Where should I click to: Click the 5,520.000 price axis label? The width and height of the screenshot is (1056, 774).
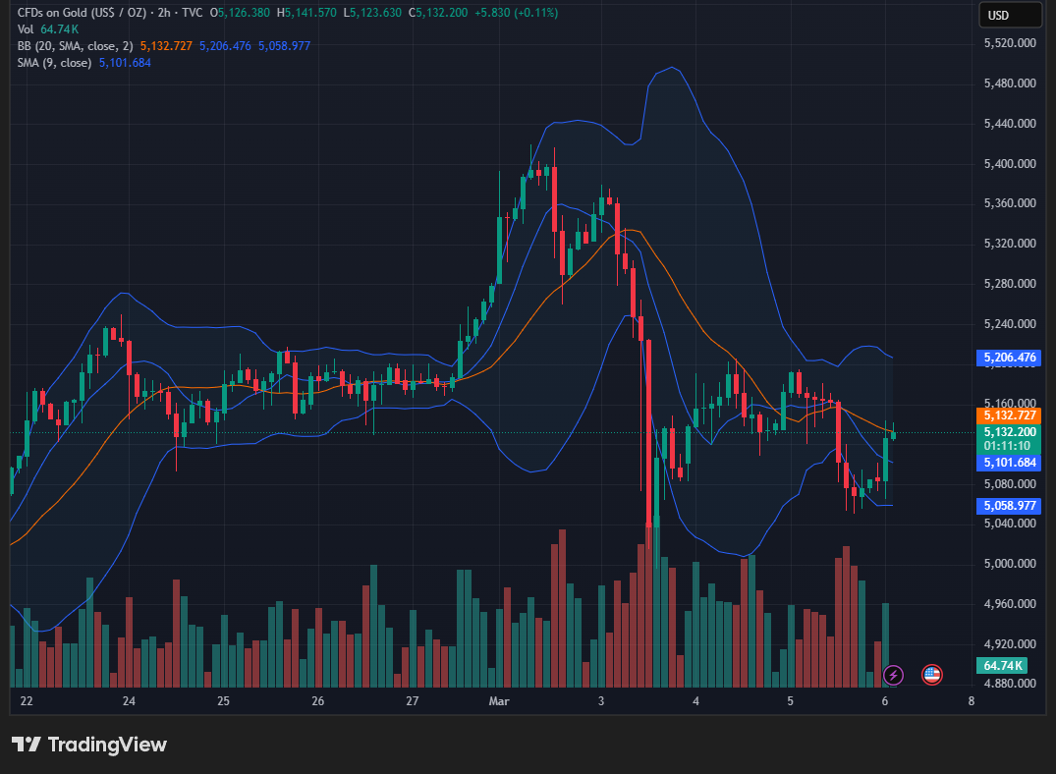point(1011,44)
